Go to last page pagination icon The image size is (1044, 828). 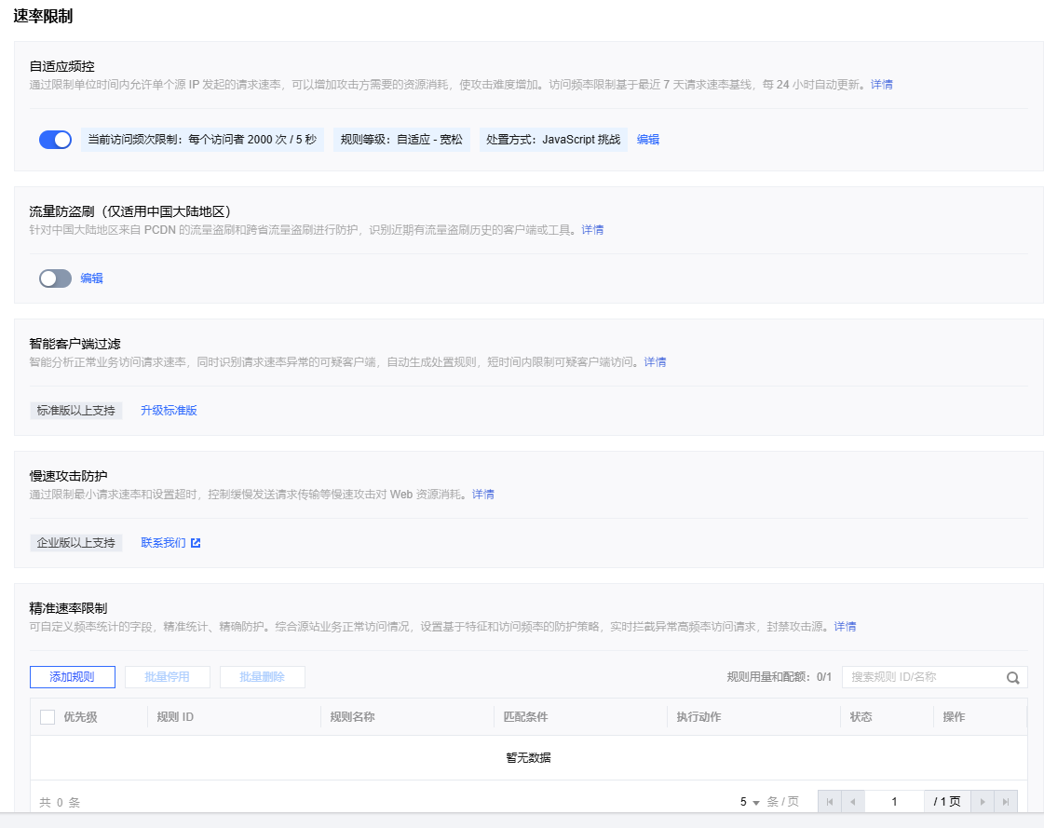[x=1006, y=802]
